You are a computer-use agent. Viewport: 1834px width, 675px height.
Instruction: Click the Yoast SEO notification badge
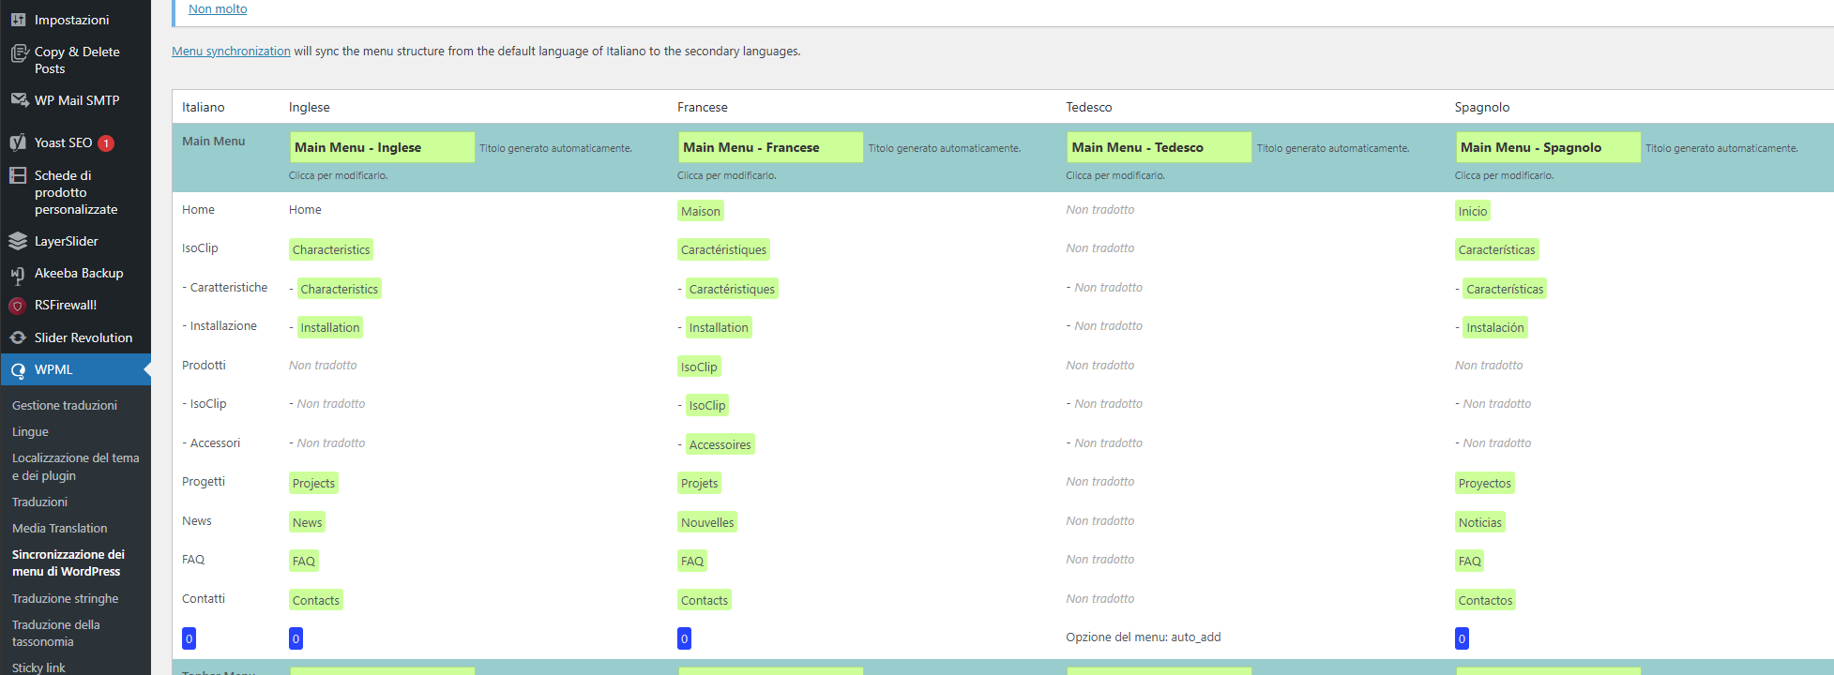106,142
